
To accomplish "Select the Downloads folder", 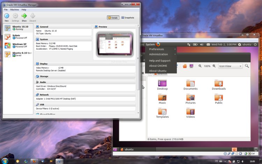I will pyautogui.click(x=219, y=85).
